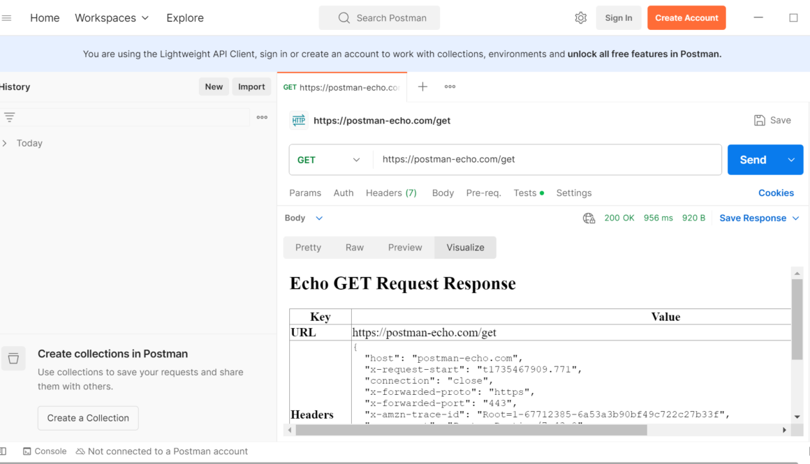This screenshot has height=464, width=810.
Task: Go to Home
Action: pyautogui.click(x=45, y=18)
